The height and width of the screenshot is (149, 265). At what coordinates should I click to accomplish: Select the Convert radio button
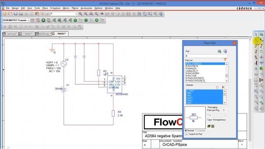click(x=196, y=131)
